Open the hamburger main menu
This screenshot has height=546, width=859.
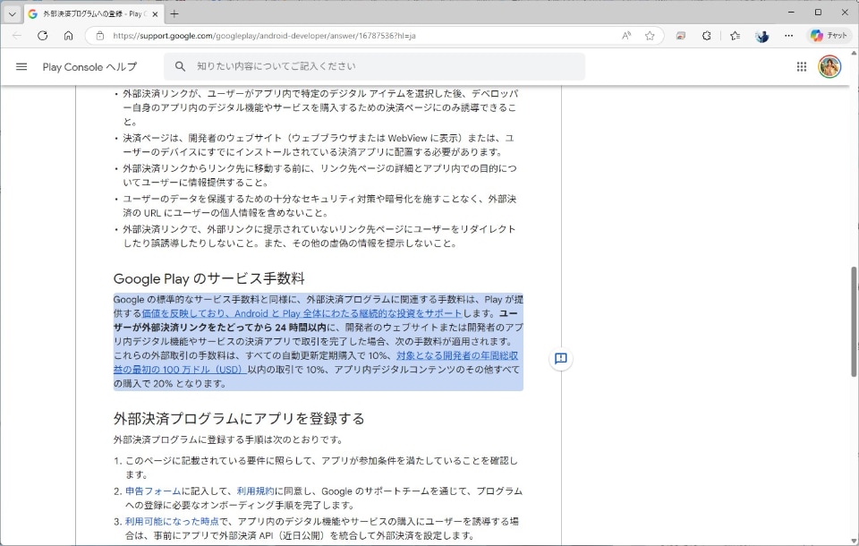(x=21, y=67)
